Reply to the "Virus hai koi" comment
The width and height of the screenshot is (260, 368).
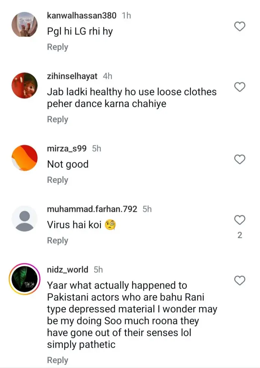coord(58,241)
